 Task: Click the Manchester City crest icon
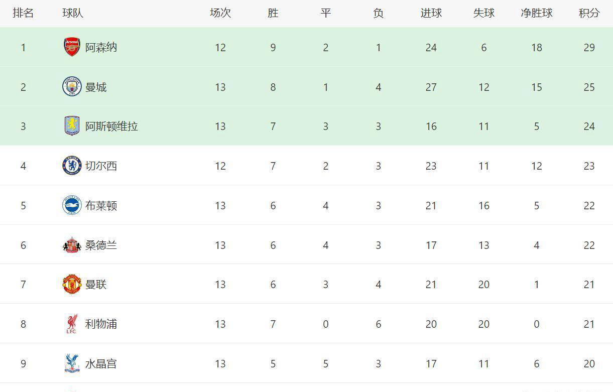pos(72,87)
